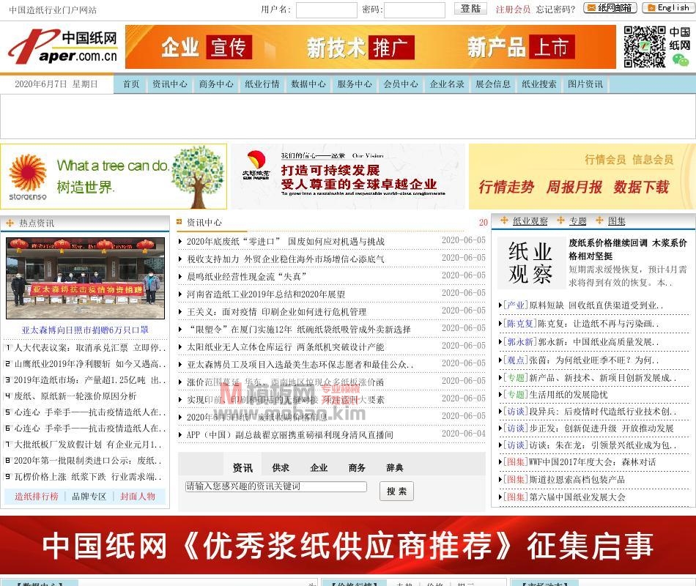Switch to the 纸业观察 tab

530,221
